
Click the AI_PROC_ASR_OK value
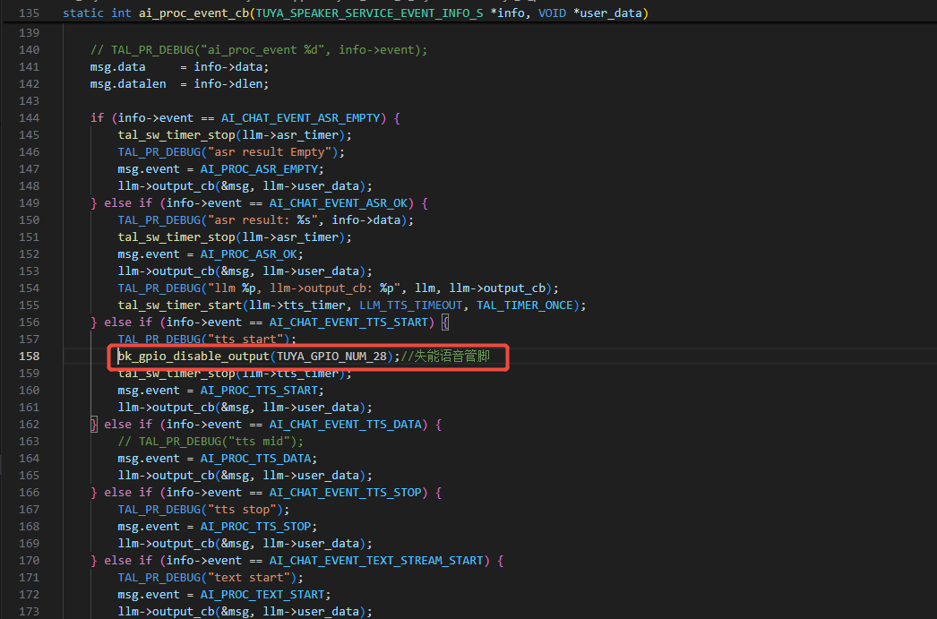click(x=245, y=254)
